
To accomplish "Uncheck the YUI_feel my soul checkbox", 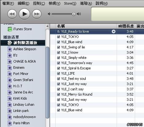I will tap(58, 79).
